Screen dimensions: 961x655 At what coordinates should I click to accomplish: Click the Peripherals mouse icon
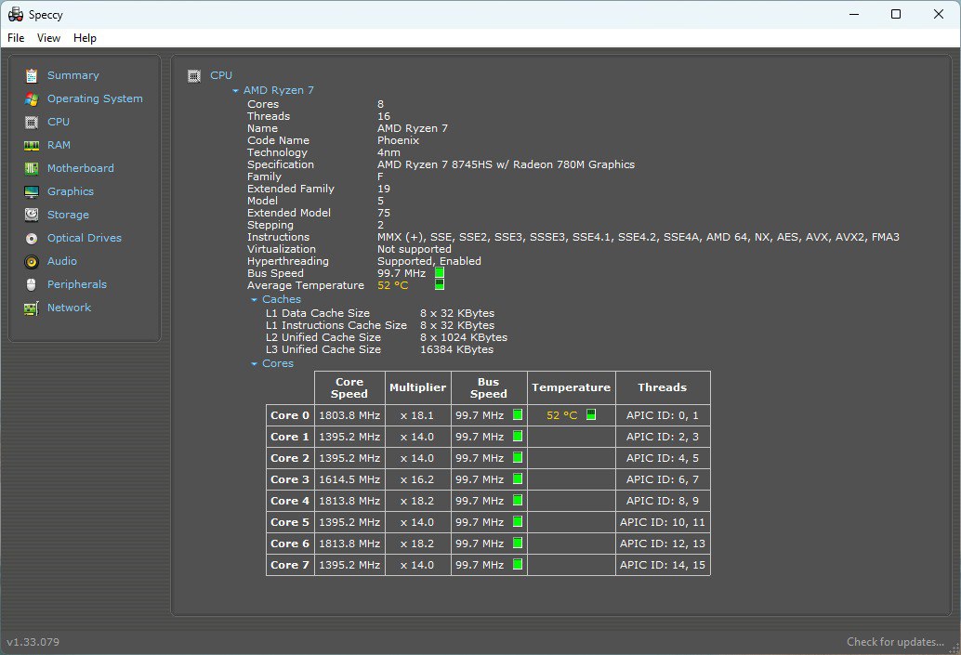point(32,284)
